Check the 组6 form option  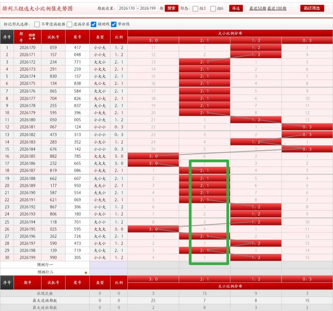pyautogui.click(x=213, y=9)
